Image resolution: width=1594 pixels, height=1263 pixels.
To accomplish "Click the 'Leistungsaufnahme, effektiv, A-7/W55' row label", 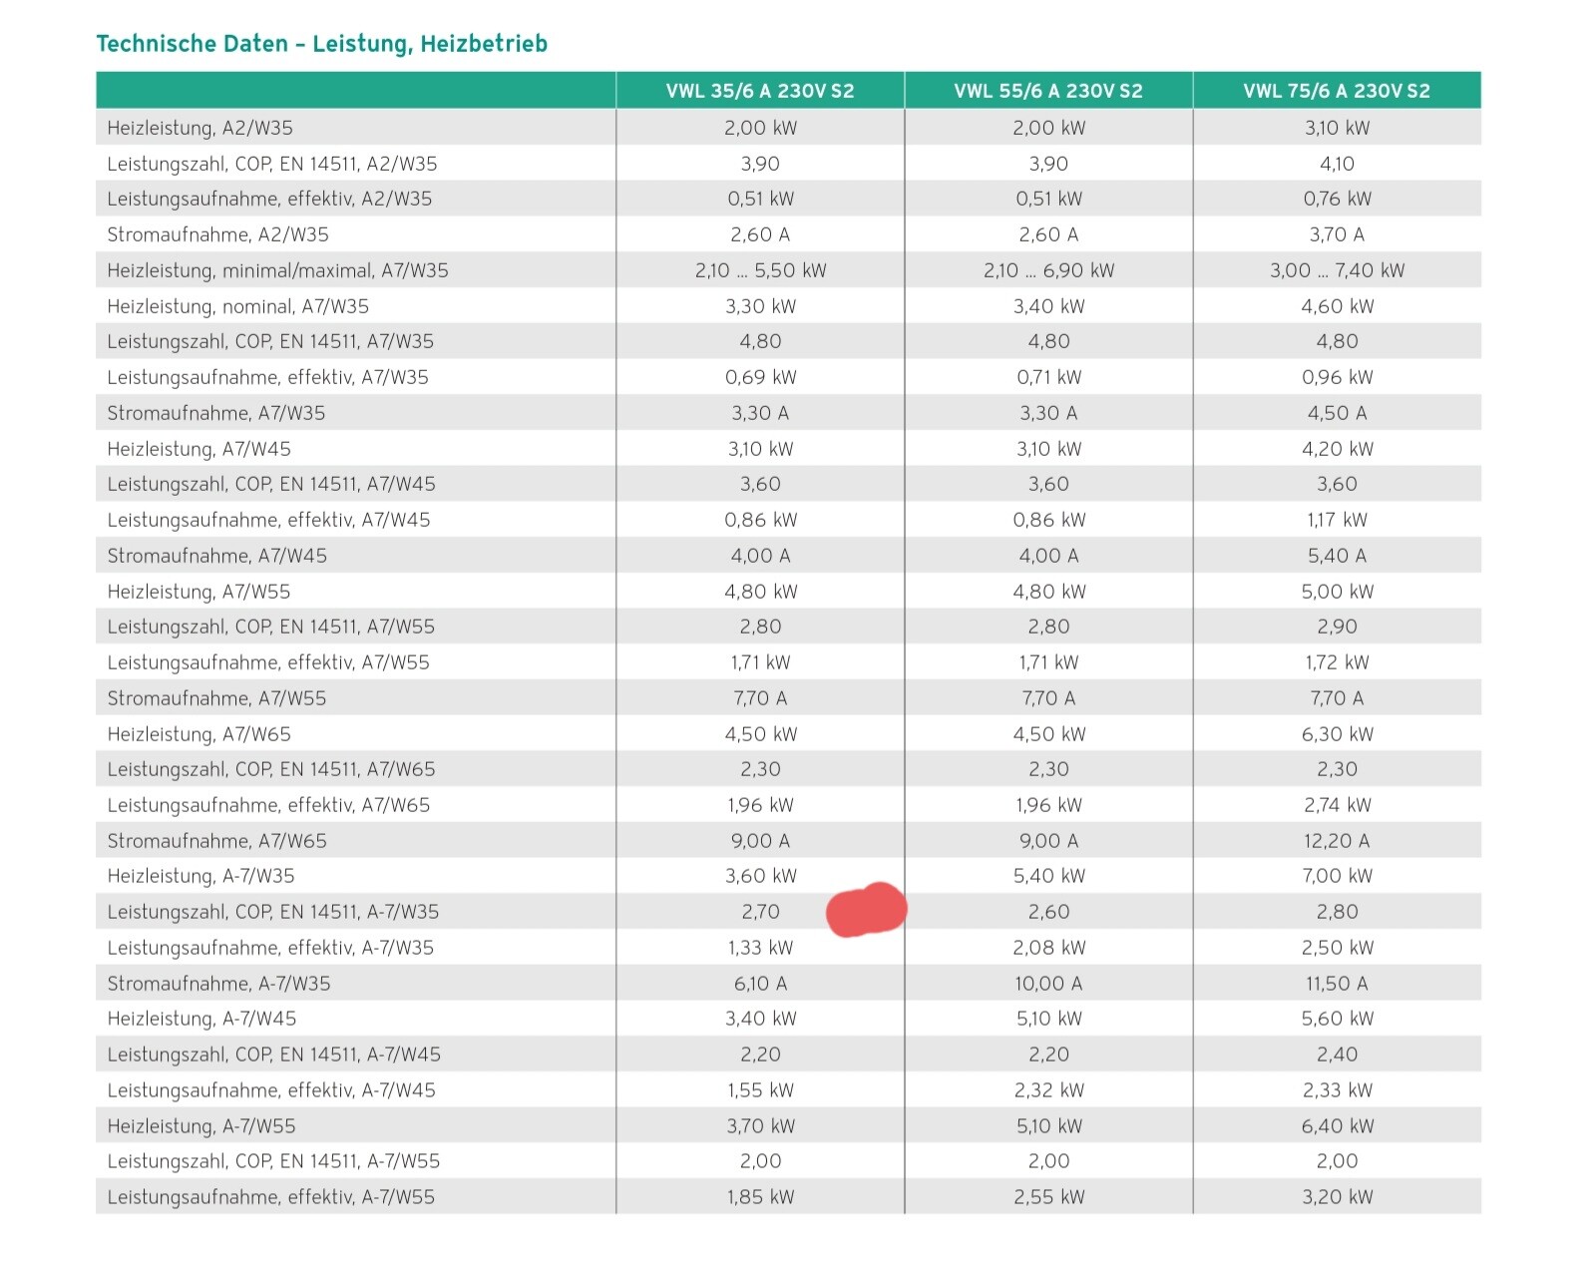I will pos(270,1197).
